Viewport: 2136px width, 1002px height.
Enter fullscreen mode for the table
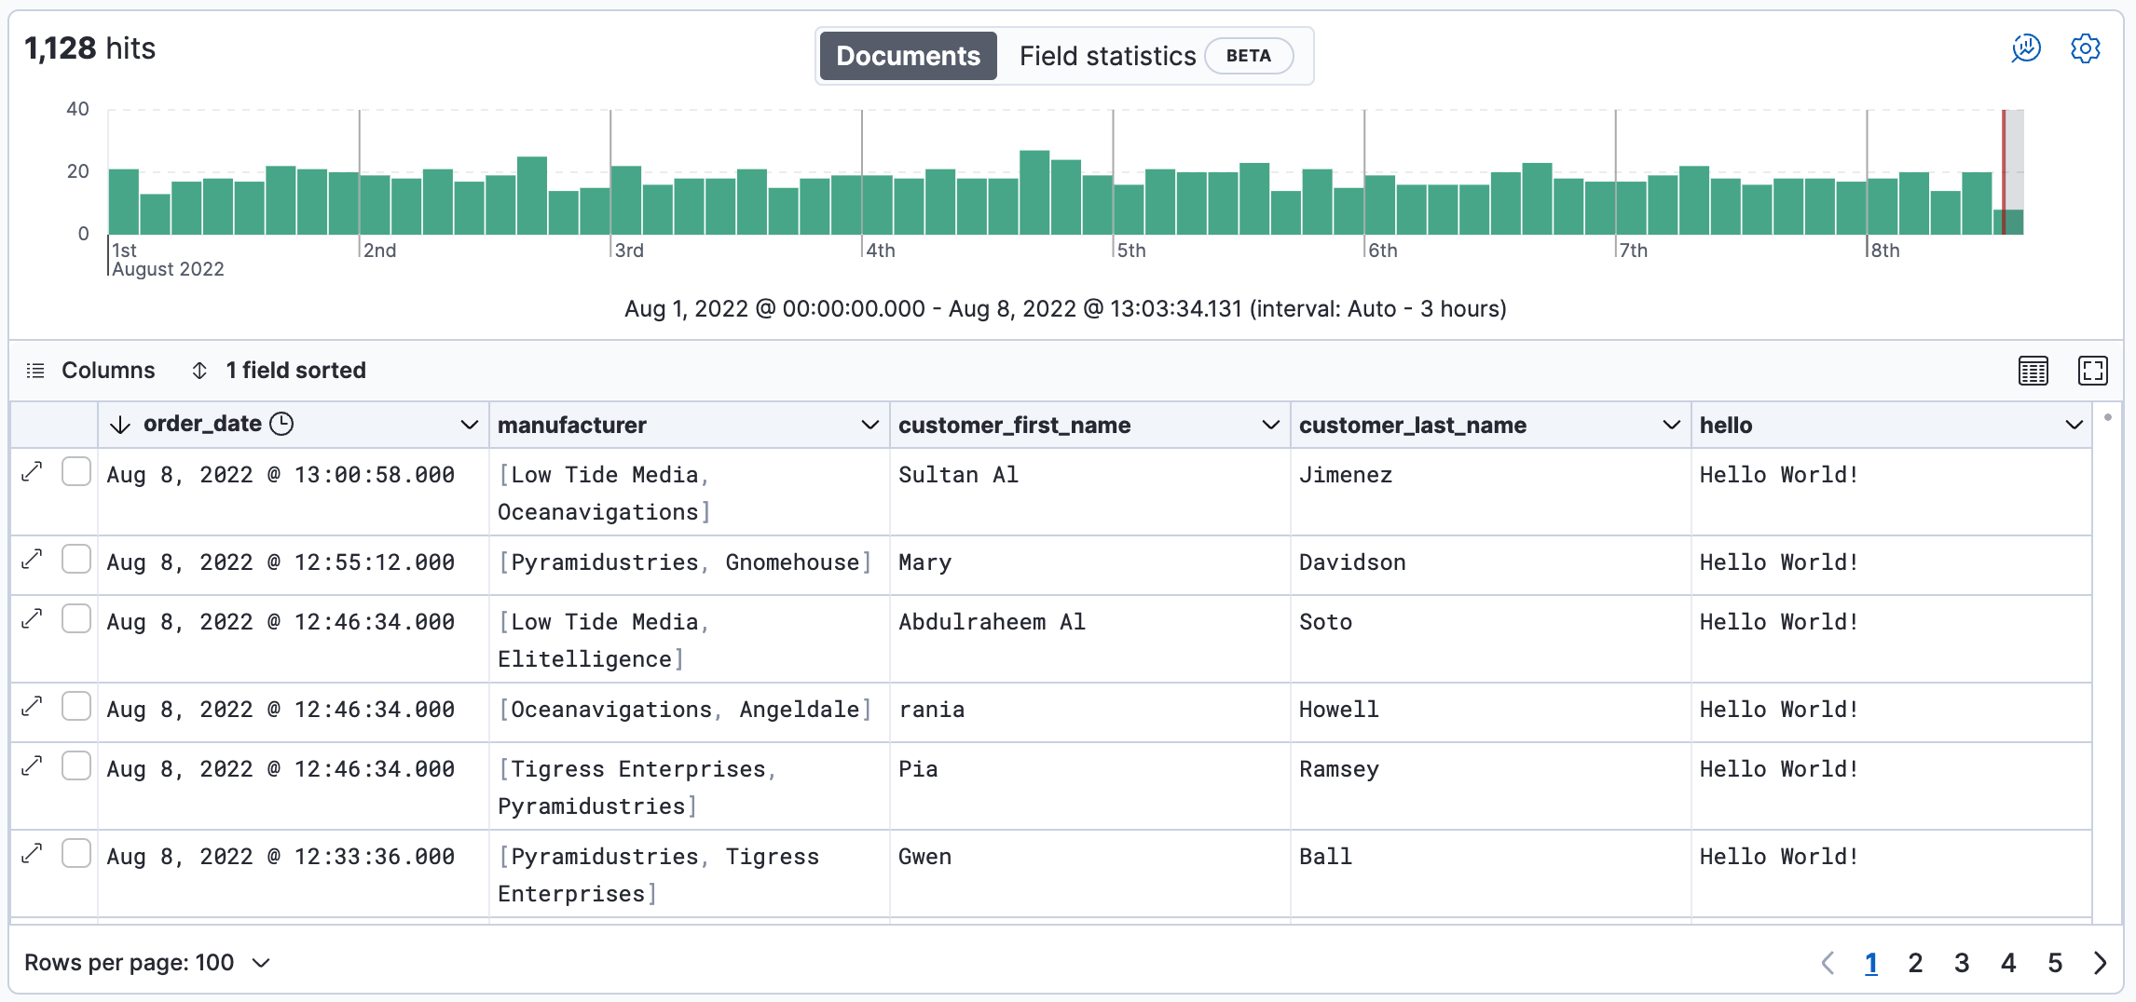click(x=2092, y=370)
